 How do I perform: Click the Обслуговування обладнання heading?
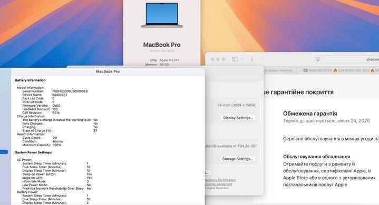[316, 157]
